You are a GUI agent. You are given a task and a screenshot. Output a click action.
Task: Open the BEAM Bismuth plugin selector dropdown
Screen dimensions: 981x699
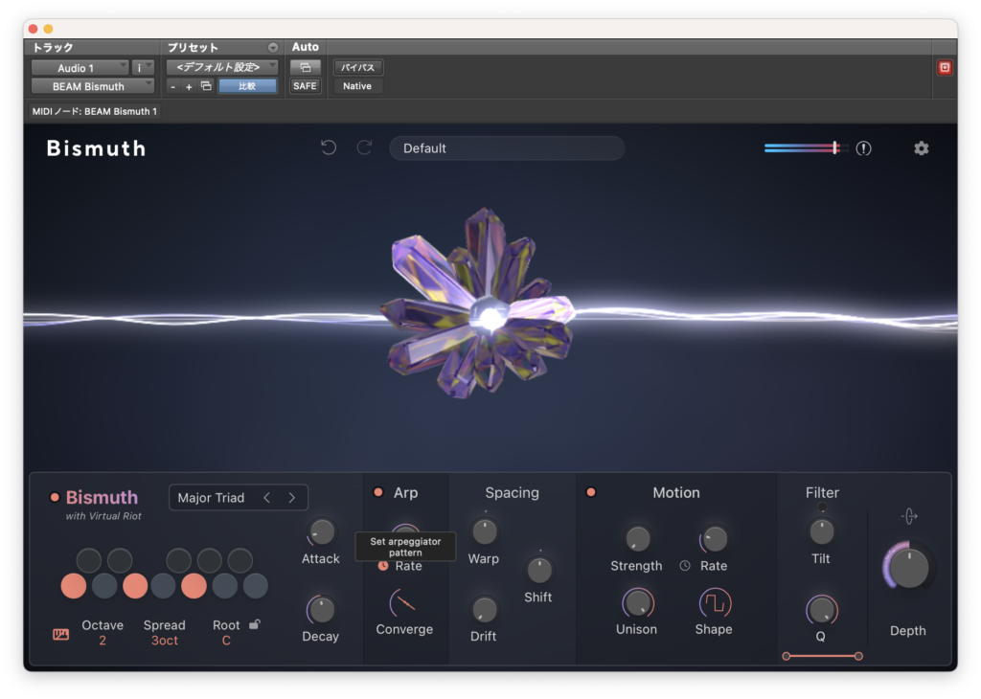93,86
